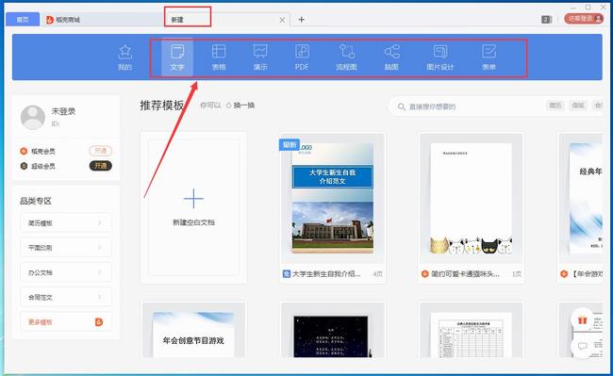Click 换一换 to refresh recommended templates
Screen dimensions: 613x376
pos(240,106)
